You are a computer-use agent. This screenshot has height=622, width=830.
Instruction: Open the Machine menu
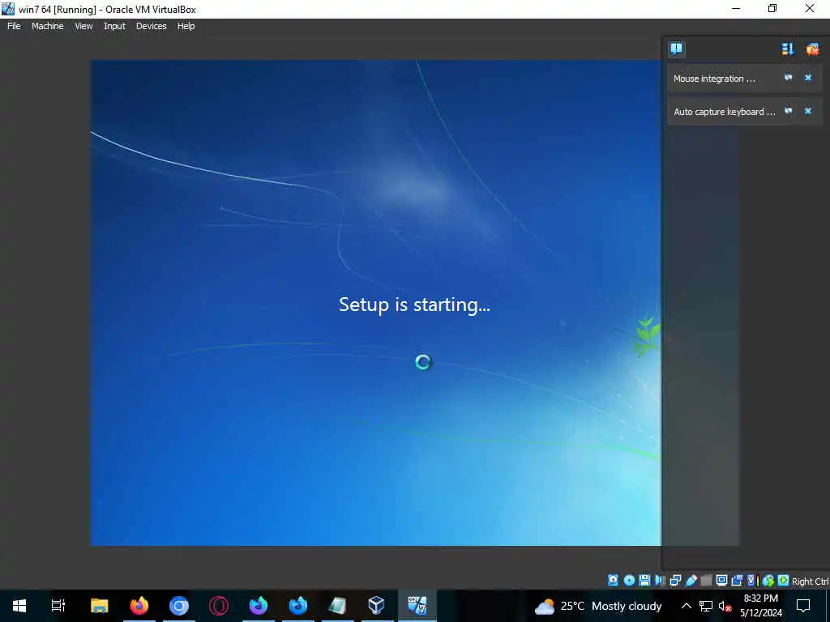pos(48,26)
